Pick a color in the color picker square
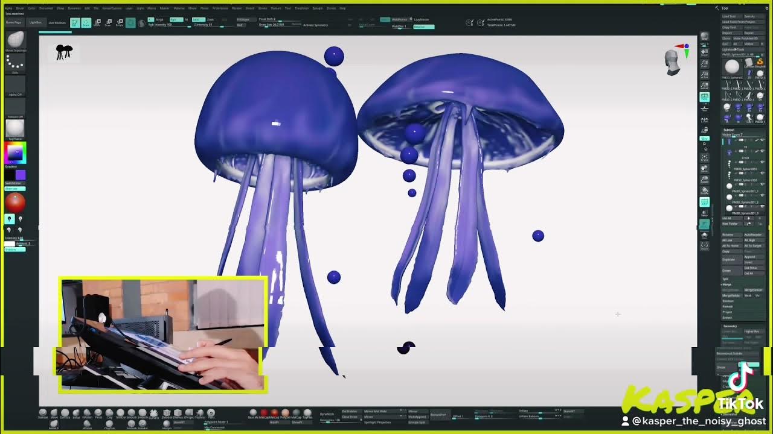This screenshot has height=434, width=773. (15, 153)
